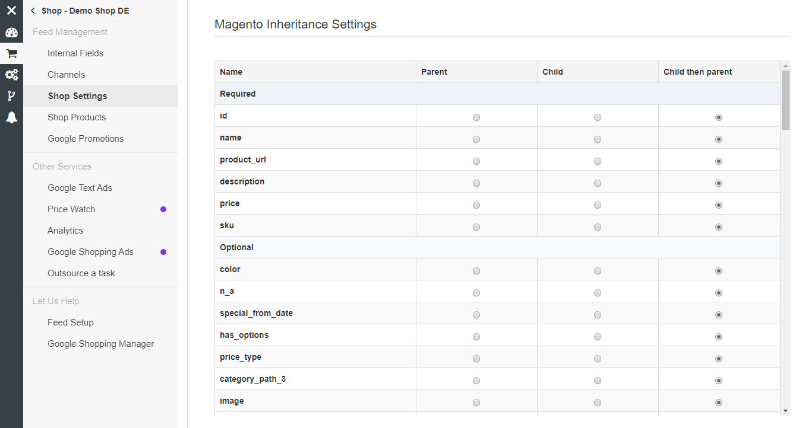Click the special_from_date field name
This screenshot has height=428, width=799.
[x=256, y=313]
